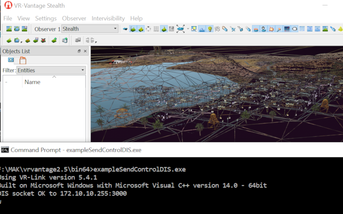Close the Objects List panel
This screenshot has height=214, width=343.
tap(85, 51)
